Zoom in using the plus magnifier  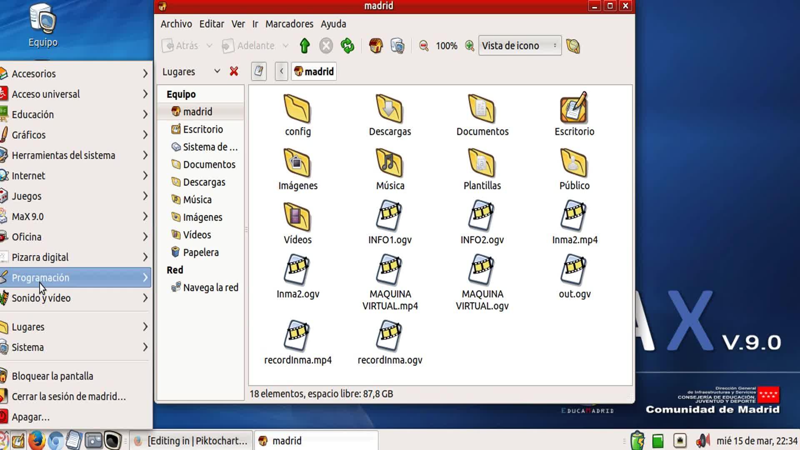pyautogui.click(x=470, y=46)
